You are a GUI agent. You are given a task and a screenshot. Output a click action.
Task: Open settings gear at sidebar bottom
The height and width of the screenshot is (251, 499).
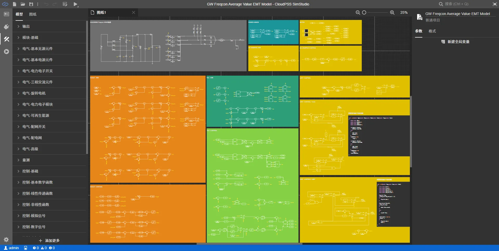tap(6, 240)
